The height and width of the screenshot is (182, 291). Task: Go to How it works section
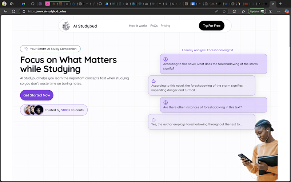138,25
